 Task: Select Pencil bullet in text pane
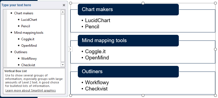[x=26, y=26]
